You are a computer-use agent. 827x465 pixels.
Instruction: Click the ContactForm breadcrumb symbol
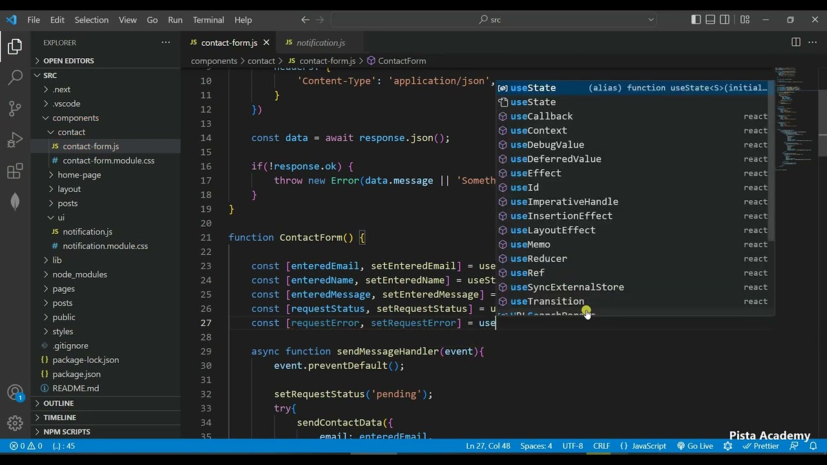396,61
